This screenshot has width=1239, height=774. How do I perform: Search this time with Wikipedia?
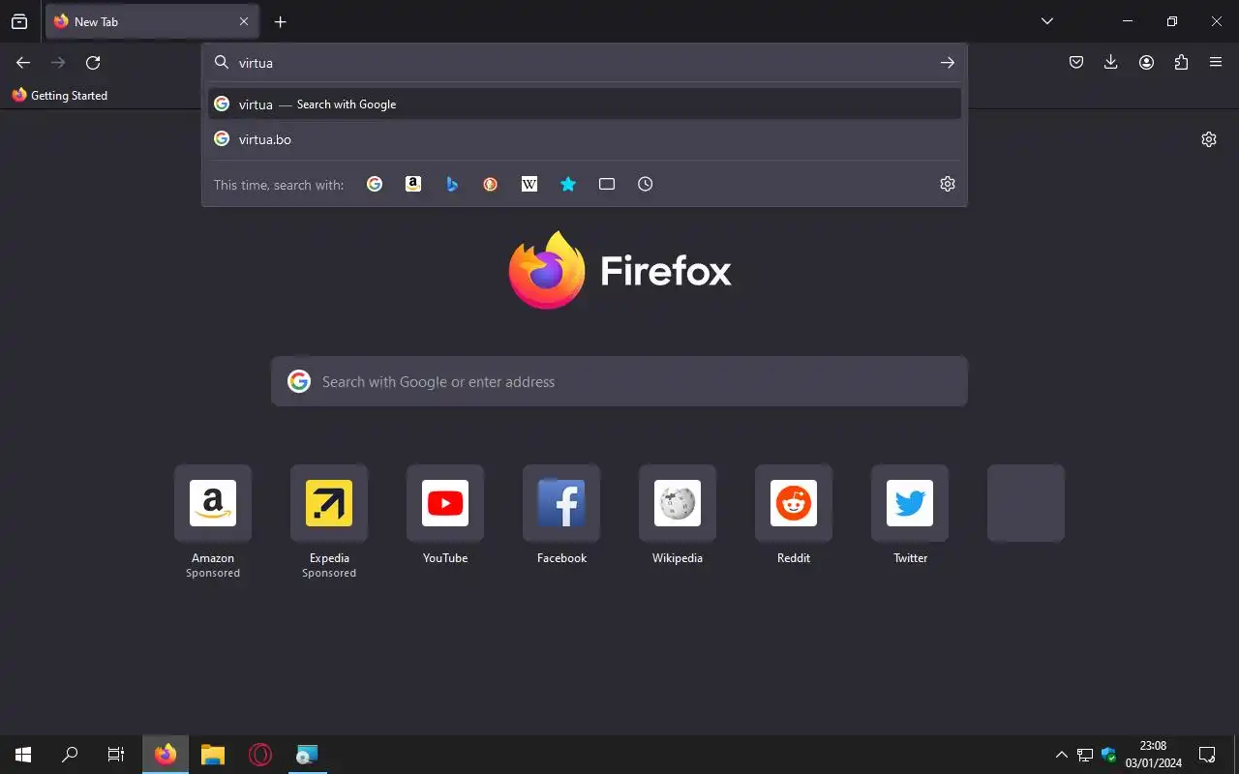[x=529, y=184]
